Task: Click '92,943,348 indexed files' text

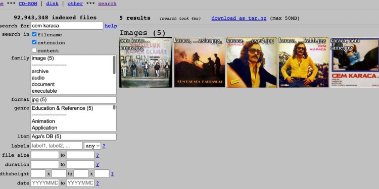Action: tap(55, 18)
